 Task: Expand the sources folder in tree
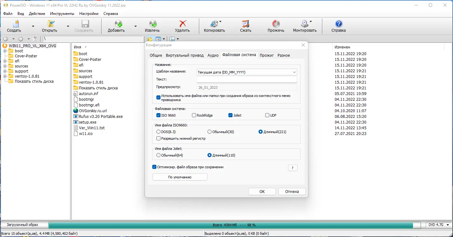(5, 66)
